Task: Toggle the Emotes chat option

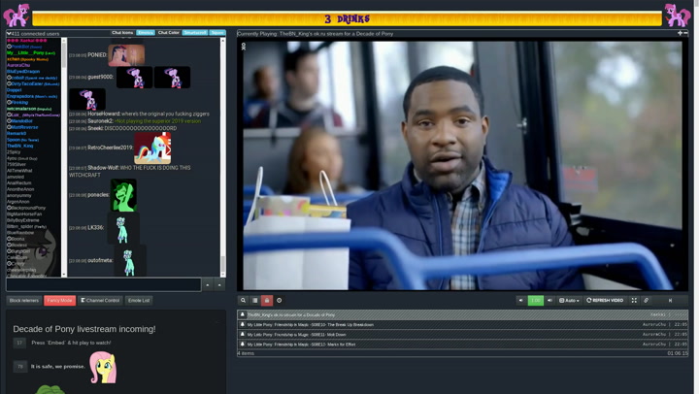Action: 146,33
